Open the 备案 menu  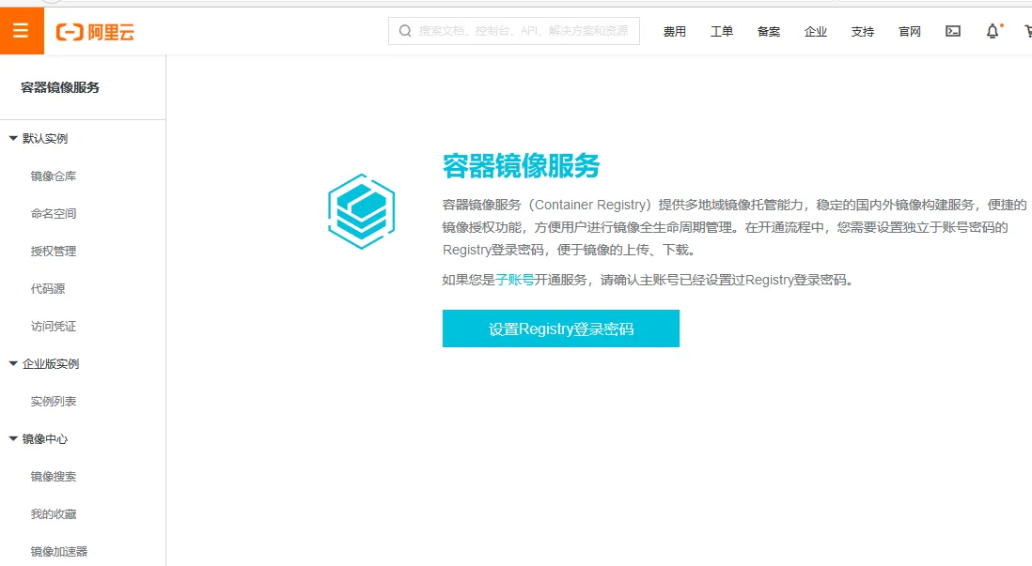[x=769, y=32]
